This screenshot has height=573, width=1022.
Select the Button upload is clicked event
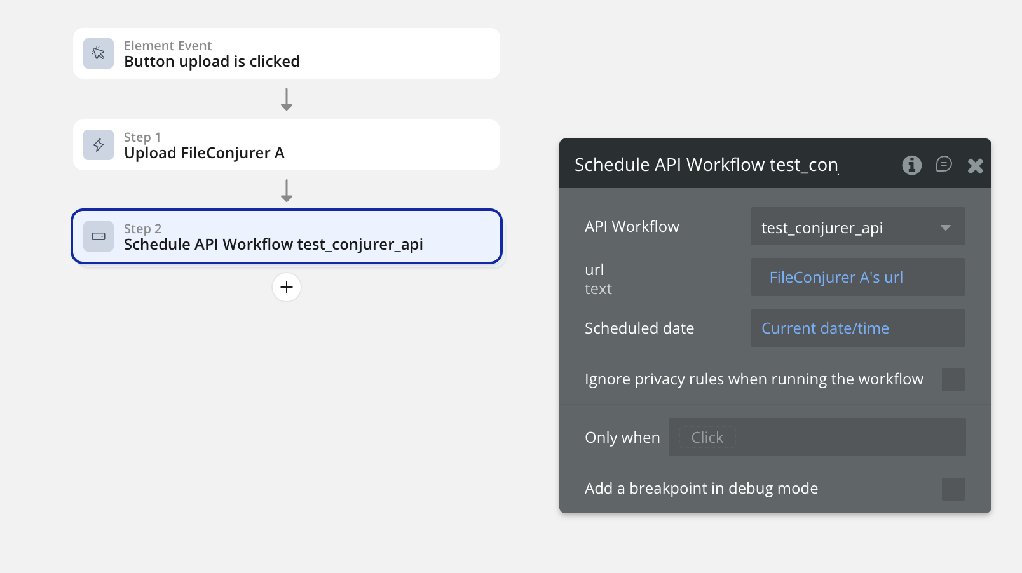pyautogui.click(x=287, y=53)
